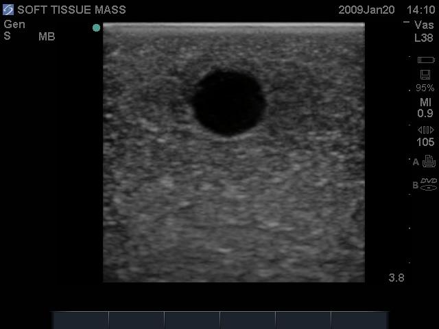Select the L38 transducer label
Screen dimensions: 439x329
click(x=425, y=37)
